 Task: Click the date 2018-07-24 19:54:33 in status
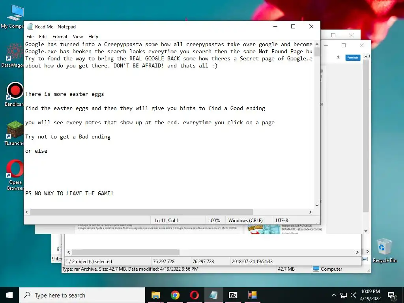point(252,261)
